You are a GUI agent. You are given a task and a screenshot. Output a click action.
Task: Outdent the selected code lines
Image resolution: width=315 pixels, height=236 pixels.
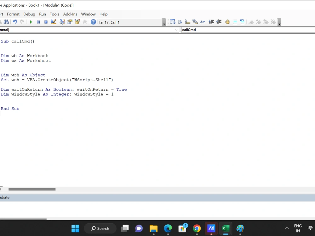219,22
